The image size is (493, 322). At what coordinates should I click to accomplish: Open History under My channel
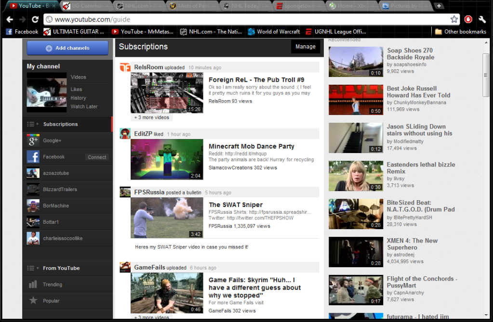point(78,98)
